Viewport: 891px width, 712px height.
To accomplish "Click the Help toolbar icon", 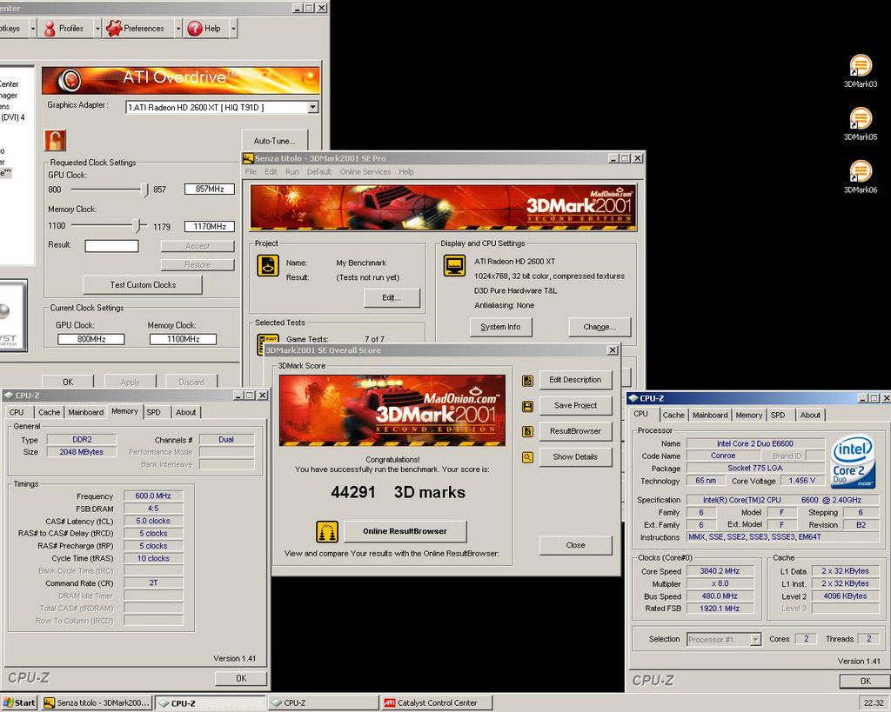I will tap(195, 29).
